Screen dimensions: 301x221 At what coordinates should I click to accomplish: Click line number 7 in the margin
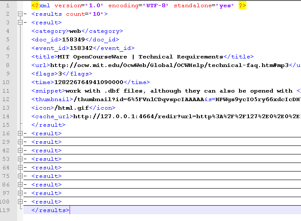pyautogui.click(x=8, y=57)
